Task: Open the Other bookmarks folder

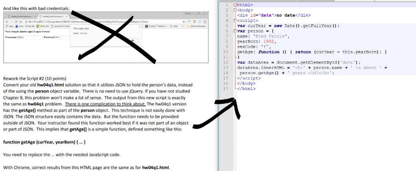Action: pyautogui.click(x=196, y=26)
